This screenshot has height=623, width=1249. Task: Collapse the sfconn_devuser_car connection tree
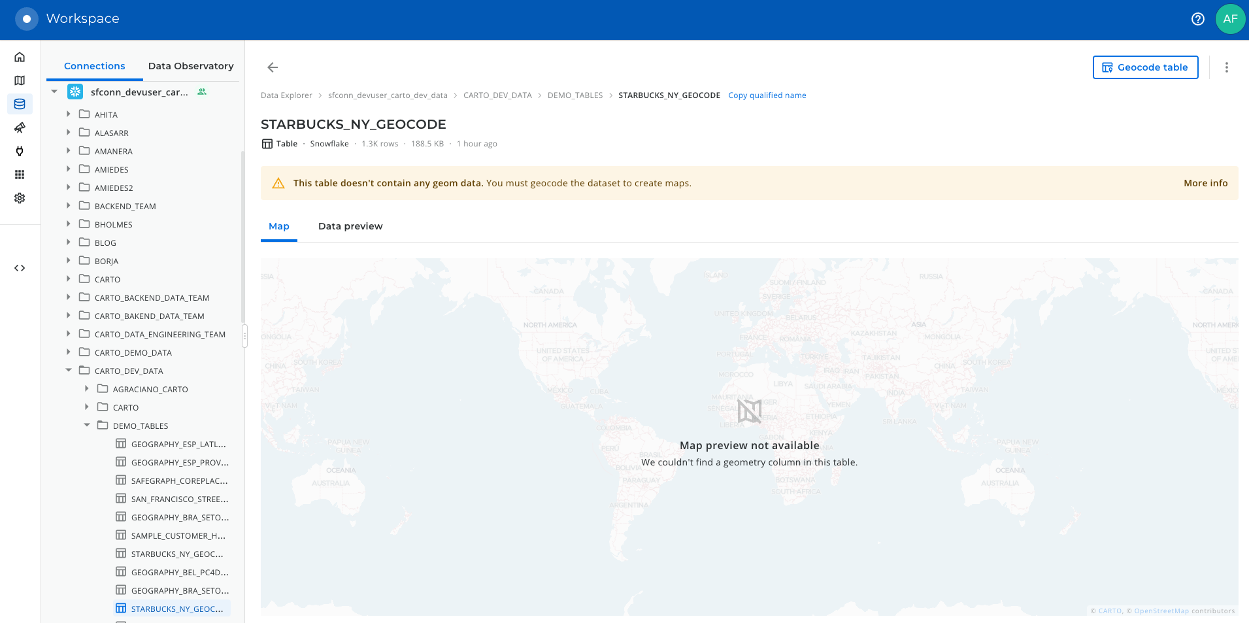click(54, 92)
